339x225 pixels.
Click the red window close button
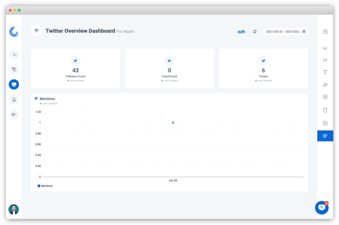click(x=10, y=10)
